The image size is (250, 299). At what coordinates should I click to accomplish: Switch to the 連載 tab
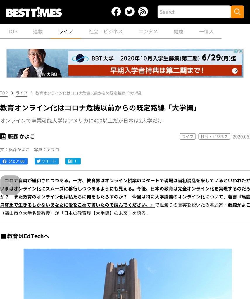(x=38, y=32)
